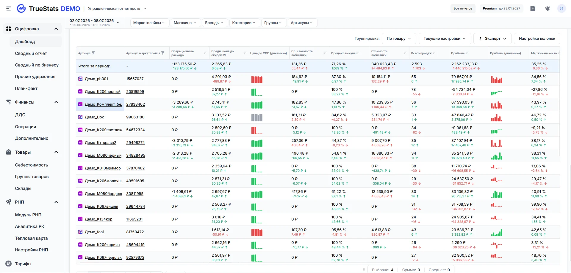
Task: Open the Экспорт dropdown
Action: coord(492,39)
